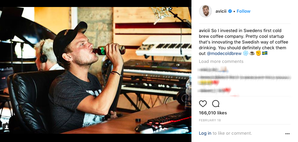Follow the avicii account
The image size is (298, 142).
point(243,11)
